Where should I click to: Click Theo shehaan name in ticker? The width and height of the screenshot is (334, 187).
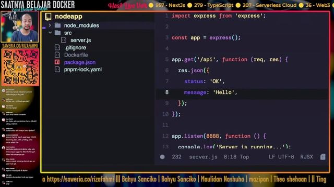(x=290, y=179)
